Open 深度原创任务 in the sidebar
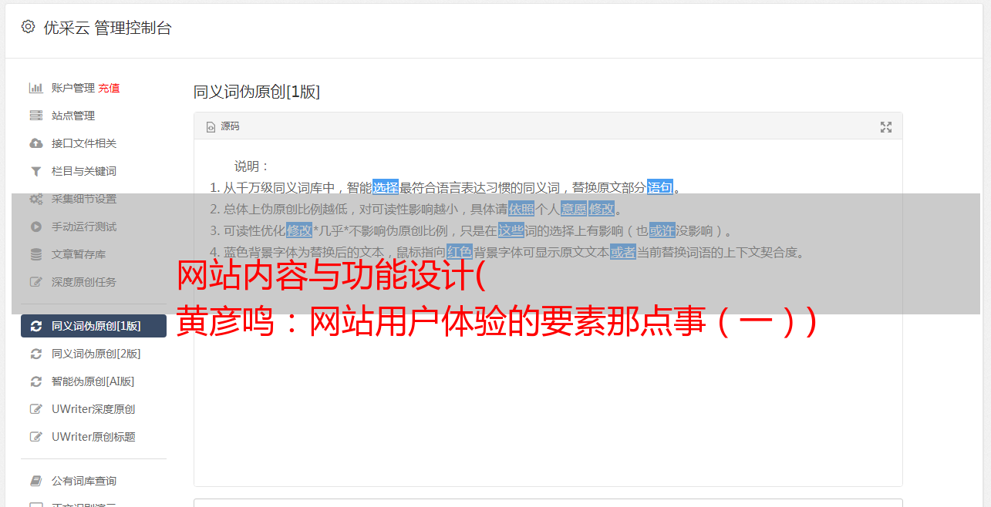This screenshot has height=507, width=991. coord(93,282)
